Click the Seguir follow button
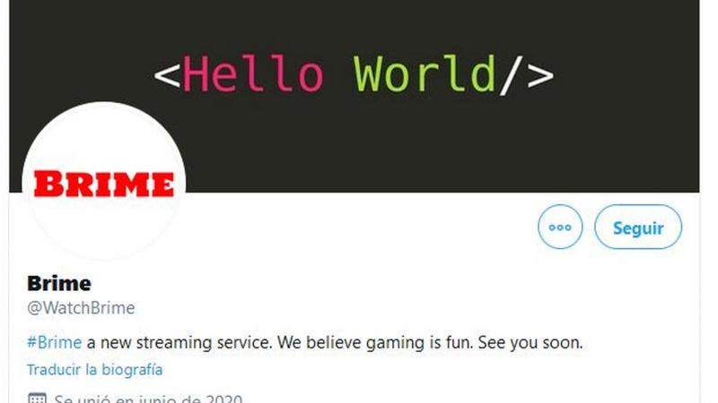The width and height of the screenshot is (718, 403). click(x=638, y=227)
